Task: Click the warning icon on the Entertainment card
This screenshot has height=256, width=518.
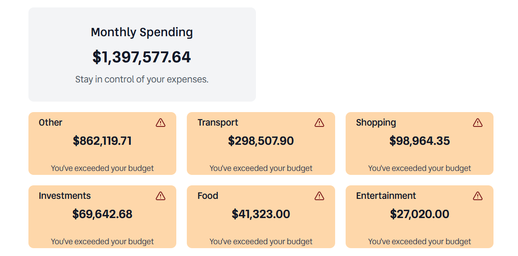Action: click(x=477, y=196)
